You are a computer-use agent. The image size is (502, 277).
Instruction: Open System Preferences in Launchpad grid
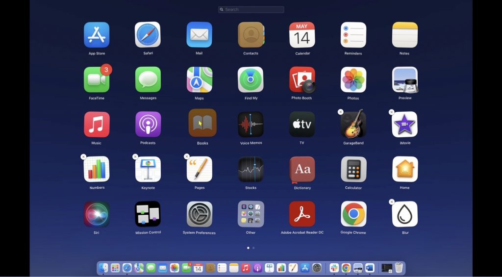pyautogui.click(x=199, y=214)
